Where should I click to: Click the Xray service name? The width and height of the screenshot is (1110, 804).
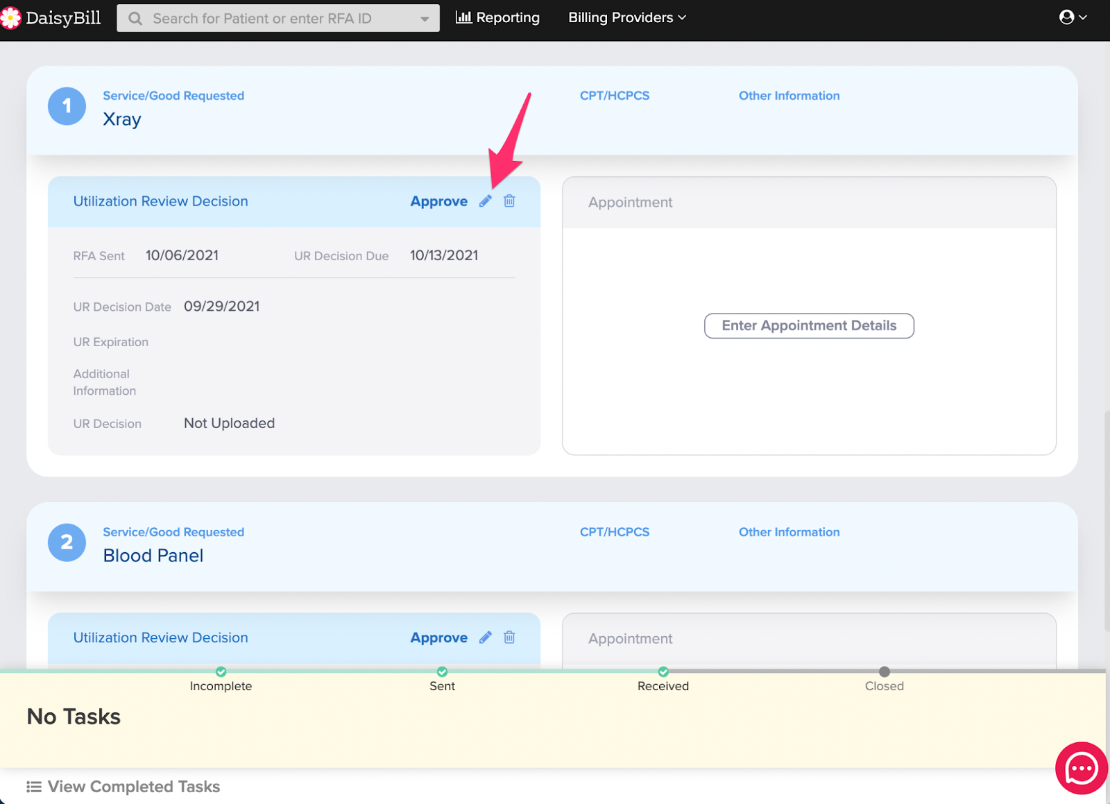[x=122, y=119]
